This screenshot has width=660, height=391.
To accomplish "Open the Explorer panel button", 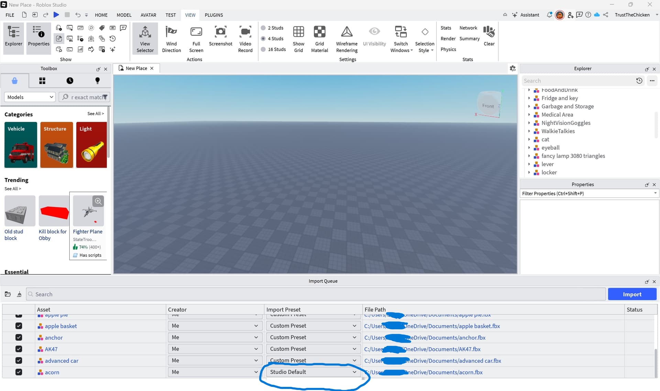I will click(14, 38).
